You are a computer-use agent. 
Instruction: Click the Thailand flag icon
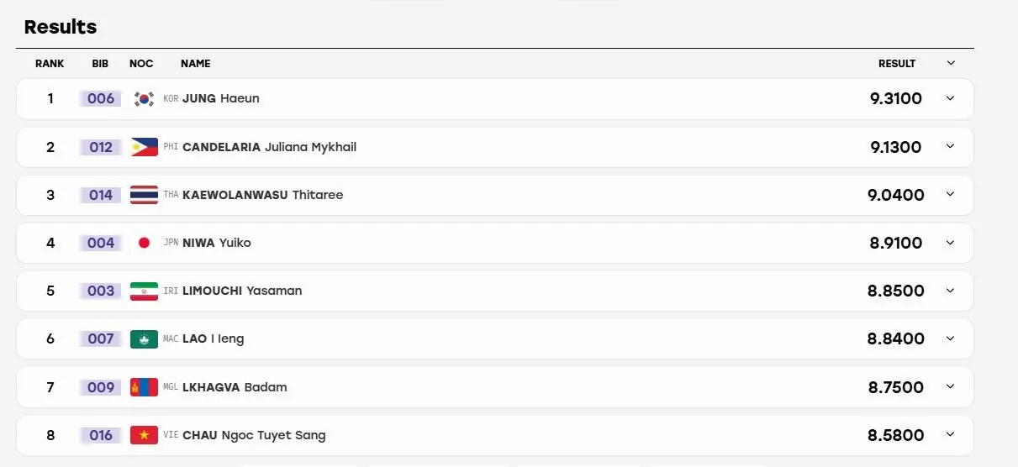coord(144,195)
